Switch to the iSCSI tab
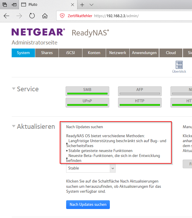Viewport: 192px width, 218px height. point(71,53)
